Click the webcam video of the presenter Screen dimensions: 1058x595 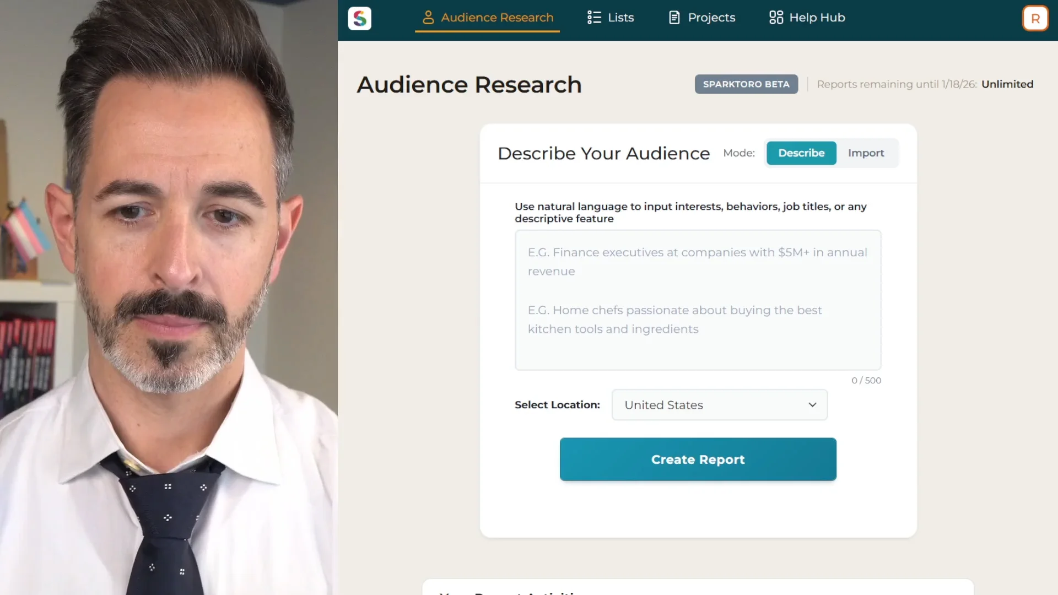169,297
